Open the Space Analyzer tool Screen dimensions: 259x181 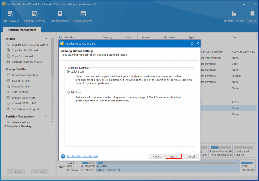click(x=83, y=16)
